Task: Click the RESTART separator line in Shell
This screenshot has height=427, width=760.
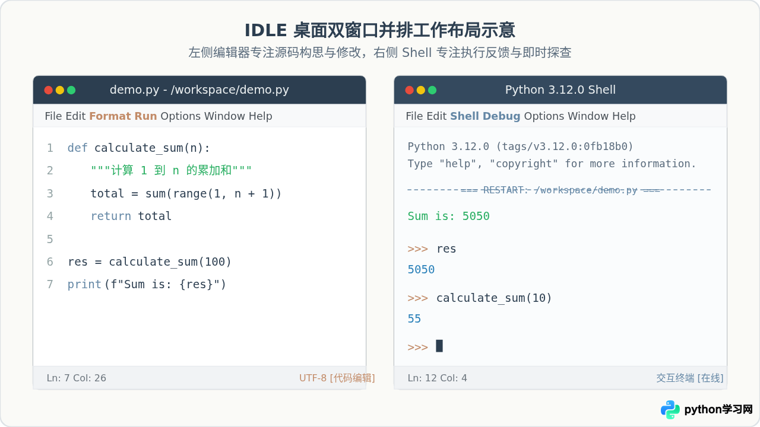Action: [560, 190]
